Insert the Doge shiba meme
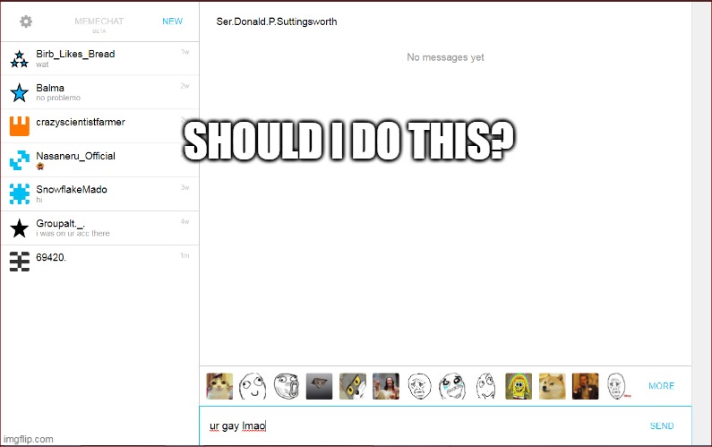This screenshot has width=712, height=447. (553, 386)
